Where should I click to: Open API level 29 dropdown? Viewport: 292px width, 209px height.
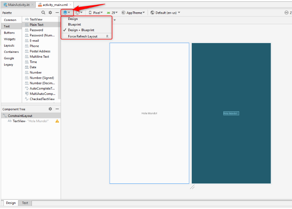click(x=113, y=13)
